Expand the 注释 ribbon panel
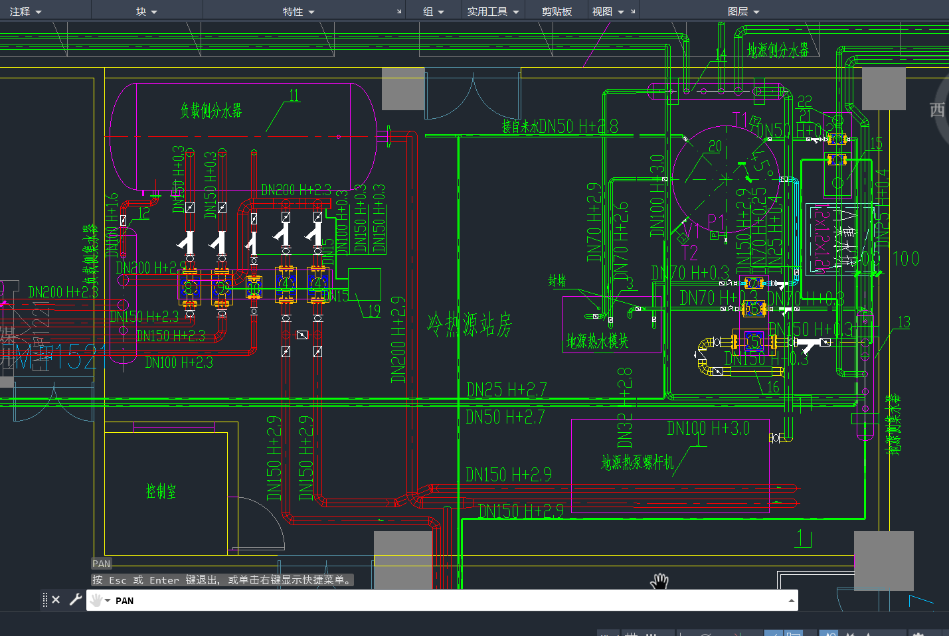 [26, 12]
